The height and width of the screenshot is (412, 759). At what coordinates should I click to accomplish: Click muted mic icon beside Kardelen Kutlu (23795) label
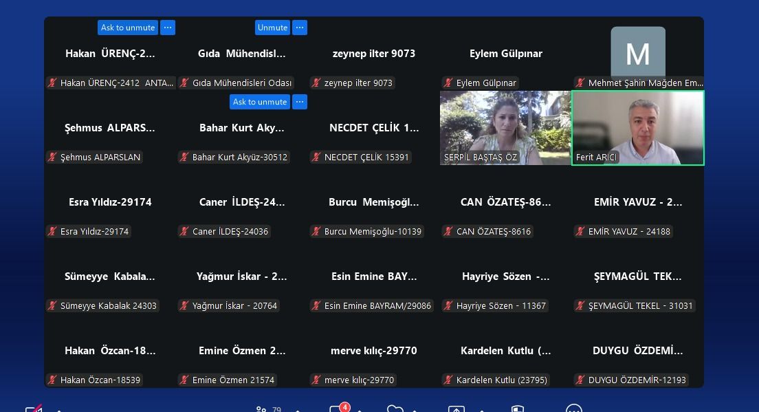point(449,380)
